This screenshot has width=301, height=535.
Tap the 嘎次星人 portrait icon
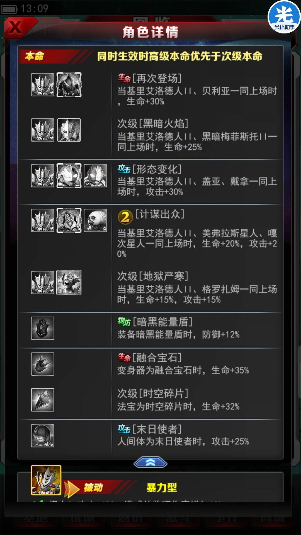(95, 220)
